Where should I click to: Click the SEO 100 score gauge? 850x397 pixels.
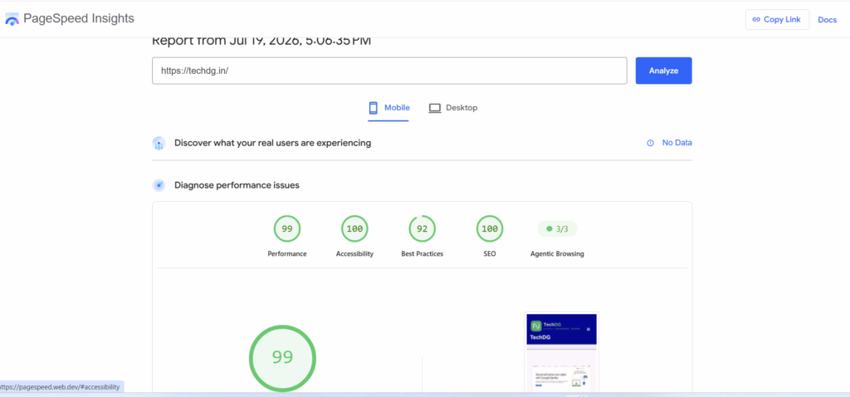(490, 229)
